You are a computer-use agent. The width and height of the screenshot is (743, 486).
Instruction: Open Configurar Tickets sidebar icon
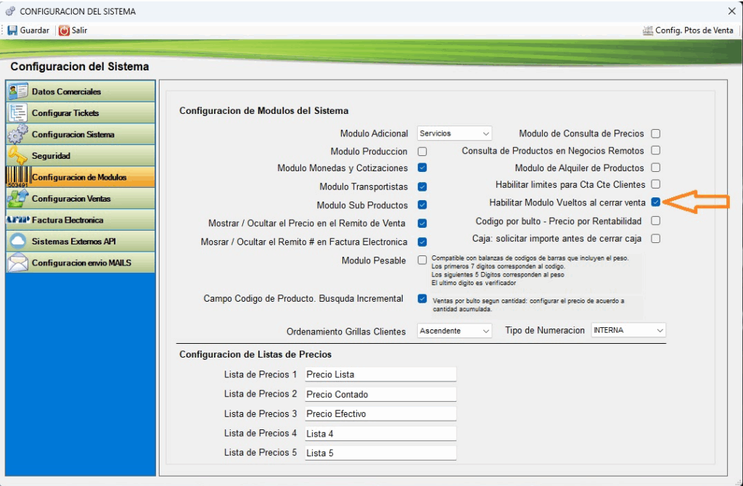coord(17,113)
